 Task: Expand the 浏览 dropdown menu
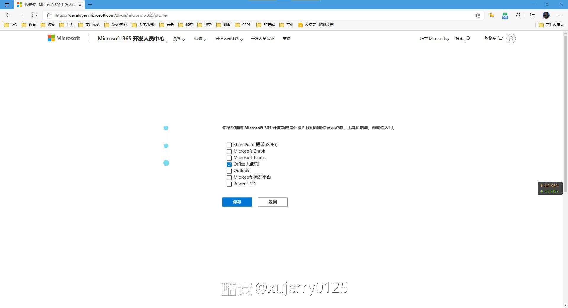point(179,39)
